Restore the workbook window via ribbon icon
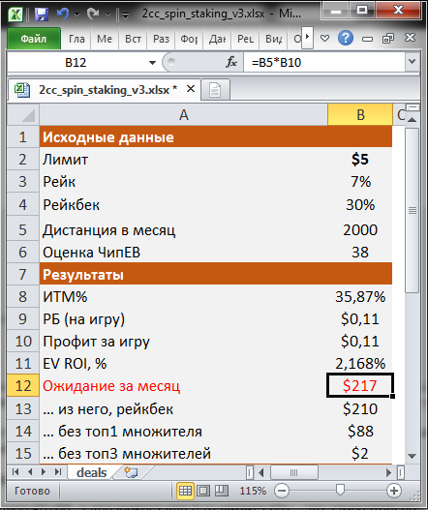Viewport: 428px width, 510px height. click(388, 39)
